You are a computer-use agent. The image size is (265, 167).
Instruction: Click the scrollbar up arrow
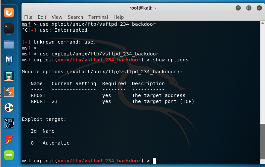[262, 23]
